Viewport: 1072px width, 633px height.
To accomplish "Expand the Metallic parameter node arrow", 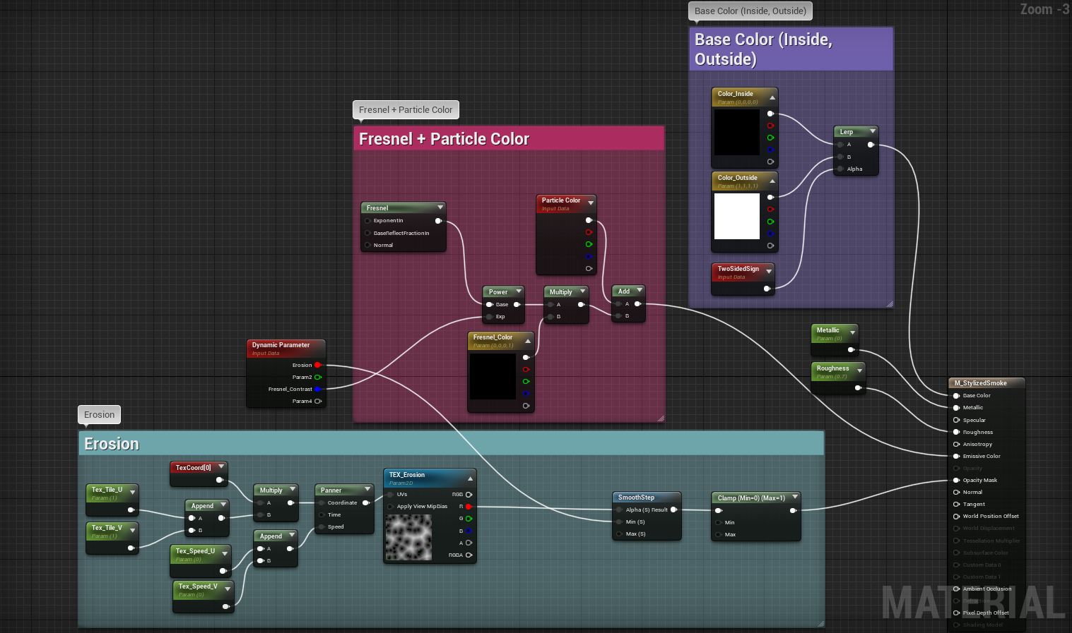I will point(852,332).
